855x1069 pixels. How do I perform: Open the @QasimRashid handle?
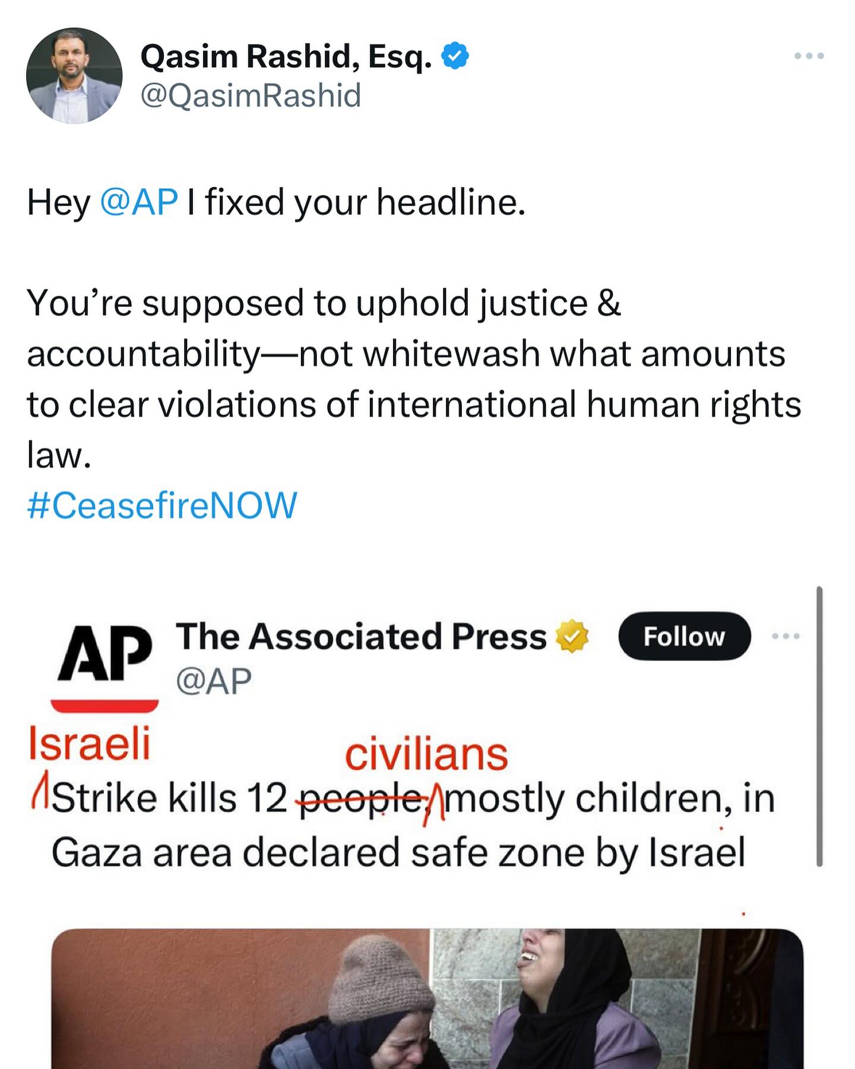tap(251, 95)
